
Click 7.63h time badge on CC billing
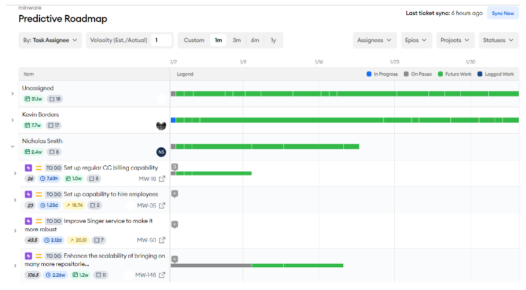pos(49,179)
